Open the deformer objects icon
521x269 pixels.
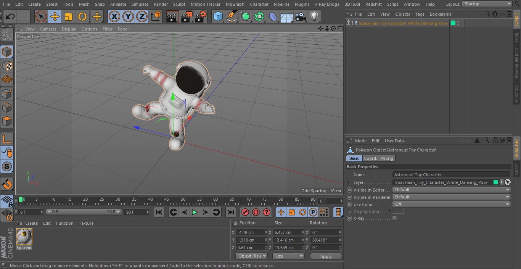tap(273, 16)
